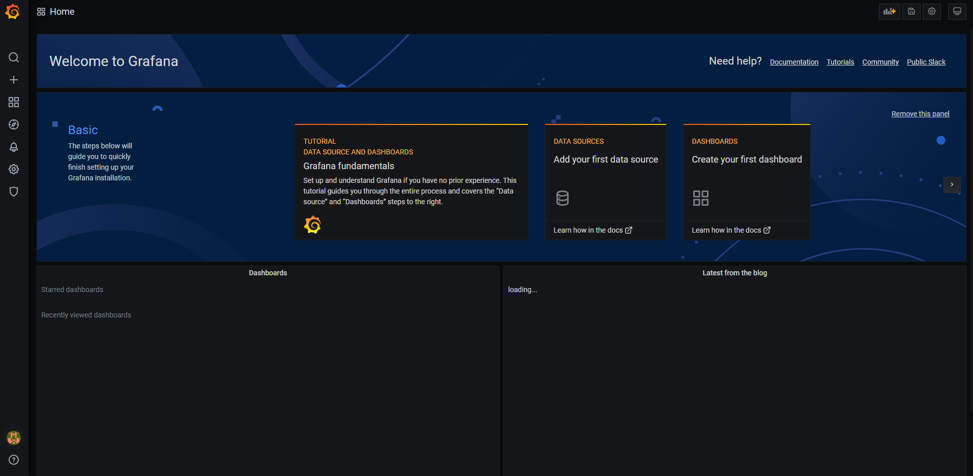Click the Dashboards panel title
This screenshot has width=973, height=476.
click(268, 273)
